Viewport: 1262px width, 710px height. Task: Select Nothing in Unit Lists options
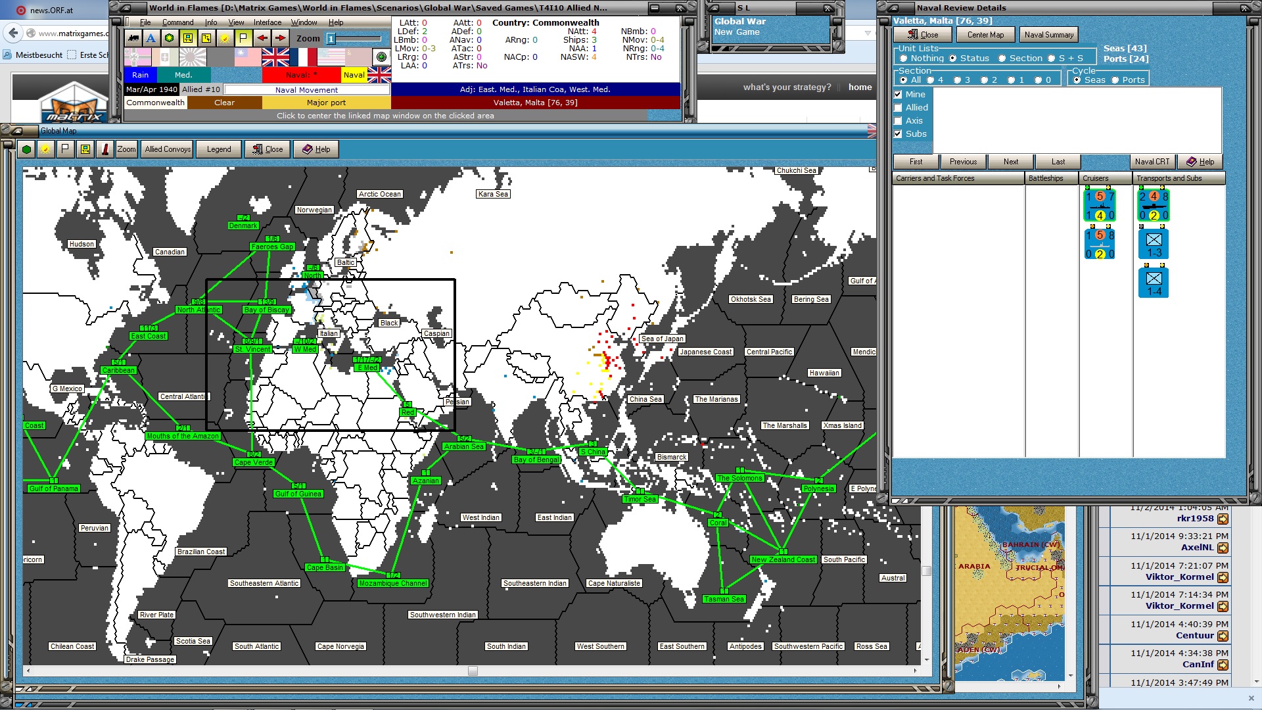pyautogui.click(x=904, y=59)
